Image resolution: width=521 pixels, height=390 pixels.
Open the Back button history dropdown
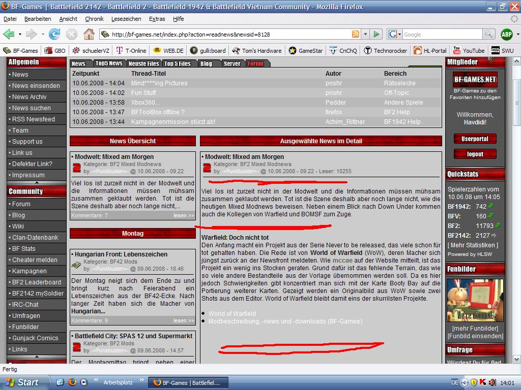tap(20, 34)
